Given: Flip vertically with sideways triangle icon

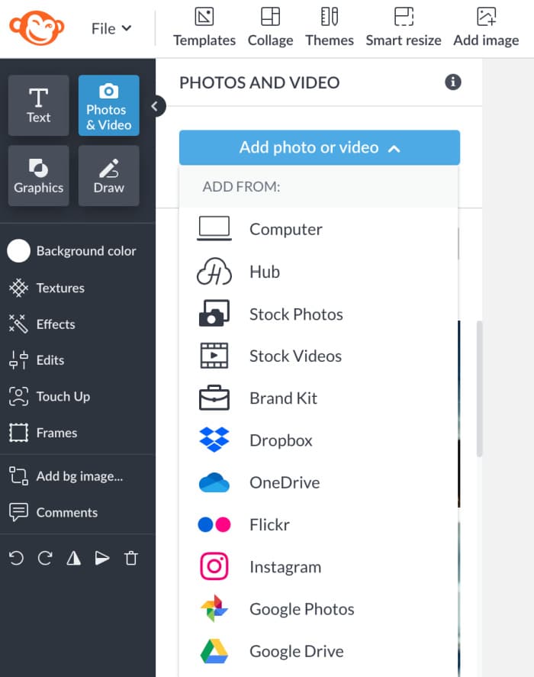Looking at the screenshot, I should [x=102, y=558].
